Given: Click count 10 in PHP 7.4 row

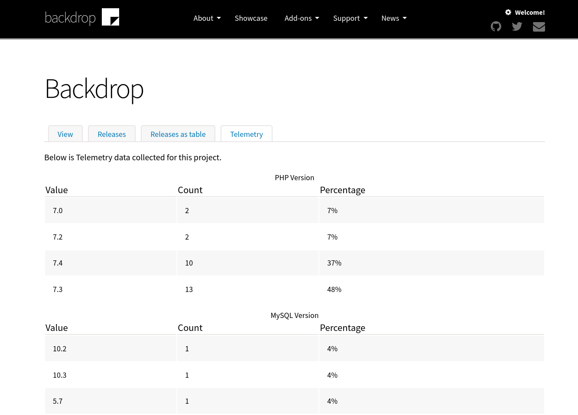Looking at the screenshot, I should click(248, 263).
